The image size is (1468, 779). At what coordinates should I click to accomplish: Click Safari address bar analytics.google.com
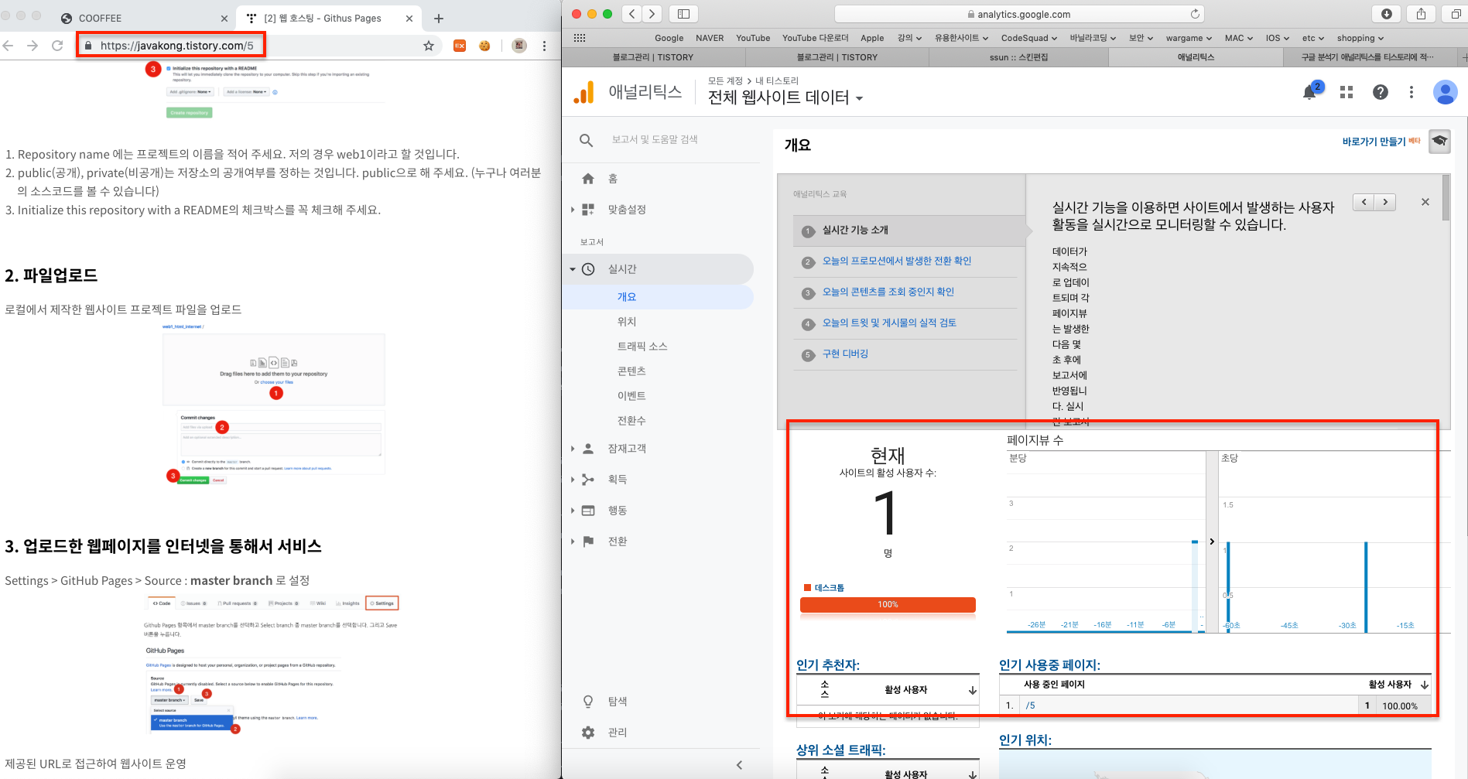point(1019,14)
